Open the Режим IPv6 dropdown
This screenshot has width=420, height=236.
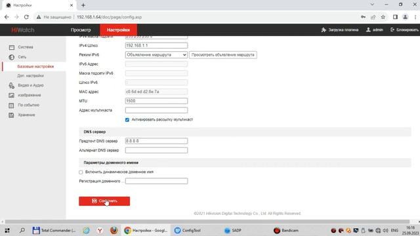point(156,55)
